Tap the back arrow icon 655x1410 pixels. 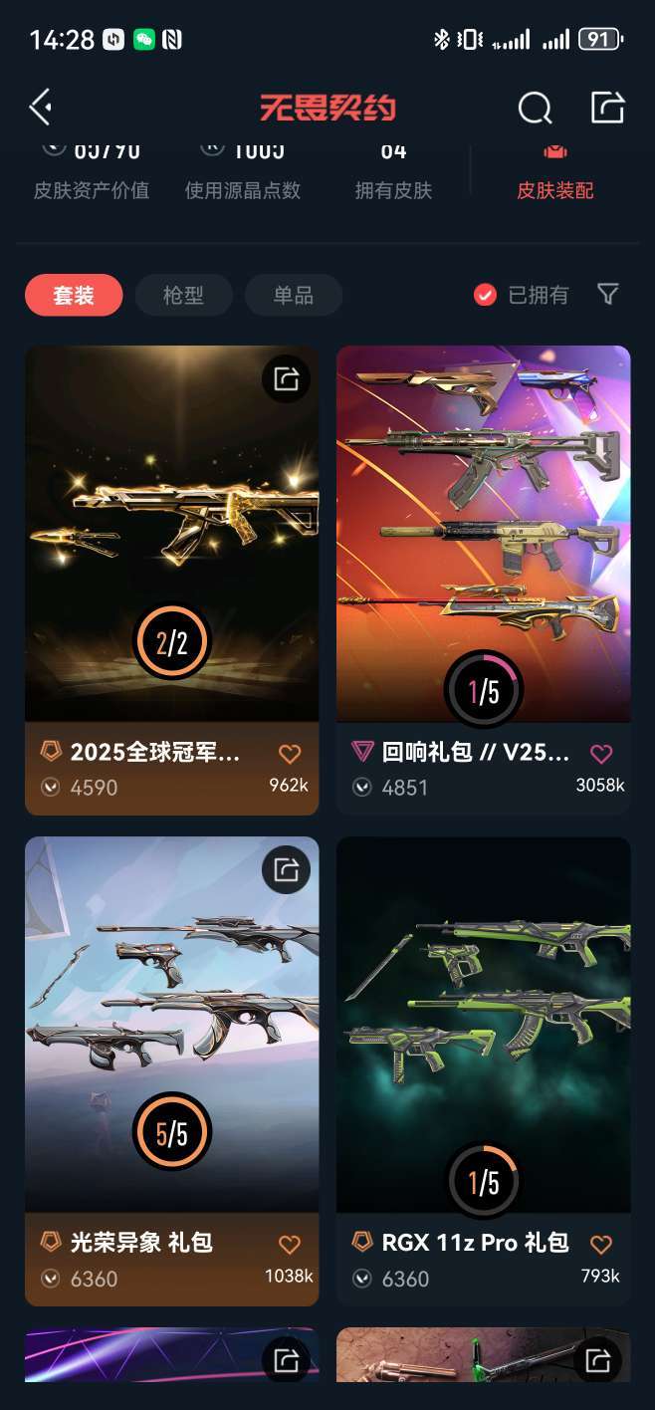(41, 107)
